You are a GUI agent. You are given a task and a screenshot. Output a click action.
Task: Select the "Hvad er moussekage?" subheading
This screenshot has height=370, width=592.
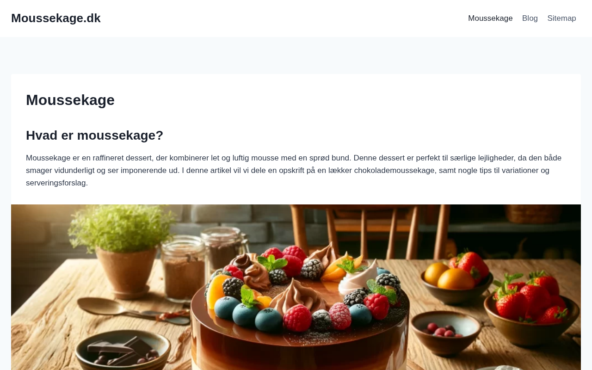95,136
